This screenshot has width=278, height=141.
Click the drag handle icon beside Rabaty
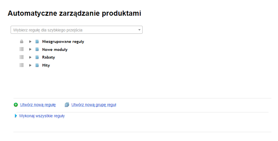21,57
